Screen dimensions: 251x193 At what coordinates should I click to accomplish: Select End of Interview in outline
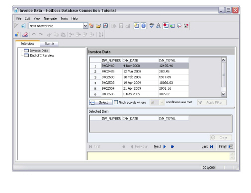click(42, 55)
